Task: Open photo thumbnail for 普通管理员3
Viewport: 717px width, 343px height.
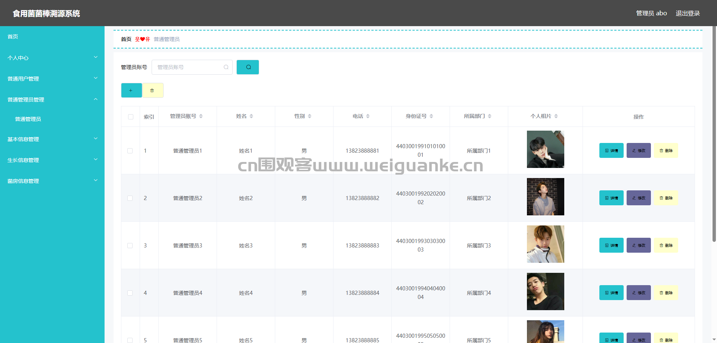Action: (x=545, y=244)
